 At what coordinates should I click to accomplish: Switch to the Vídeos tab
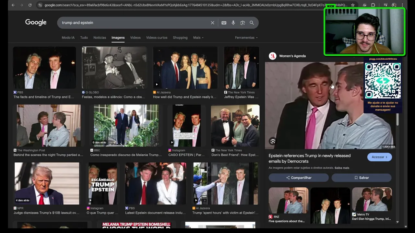[135, 38]
